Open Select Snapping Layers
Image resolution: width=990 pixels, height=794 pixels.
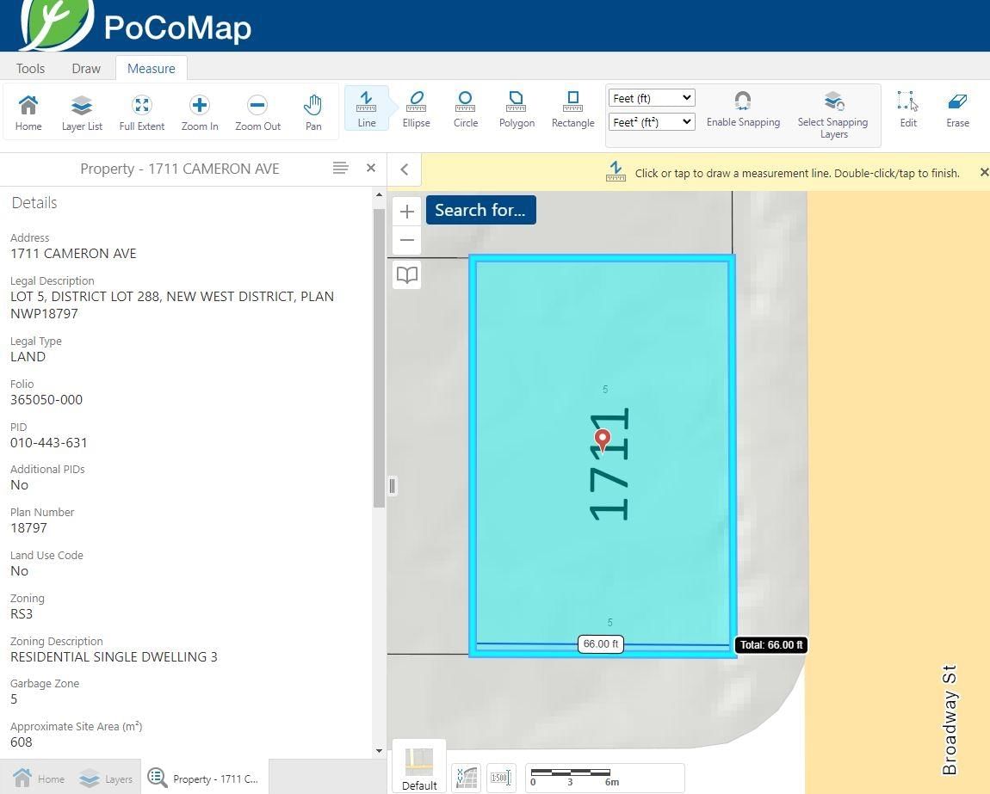pyautogui.click(x=832, y=114)
